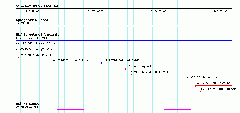The height and width of the screenshot is (113, 240).
Task: Open the nsv1116716 (Alsmadi2014) label
Action: click(x=120, y=60)
